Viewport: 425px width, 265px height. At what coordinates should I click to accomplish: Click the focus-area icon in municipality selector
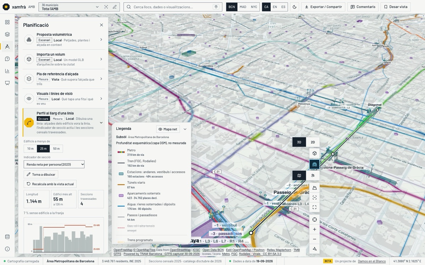coord(106,7)
